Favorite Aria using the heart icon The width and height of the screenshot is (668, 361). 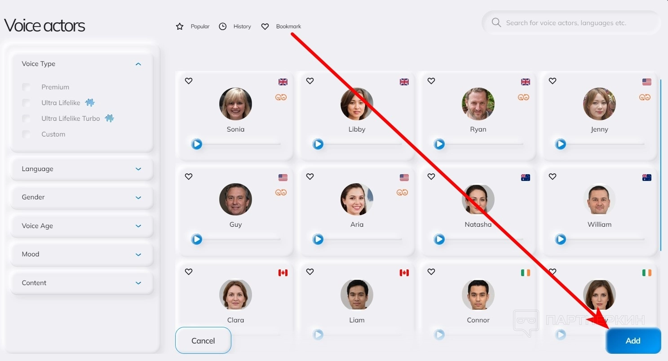point(310,176)
